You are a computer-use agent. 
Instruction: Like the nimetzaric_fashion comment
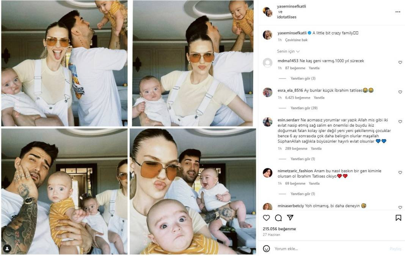(x=400, y=172)
